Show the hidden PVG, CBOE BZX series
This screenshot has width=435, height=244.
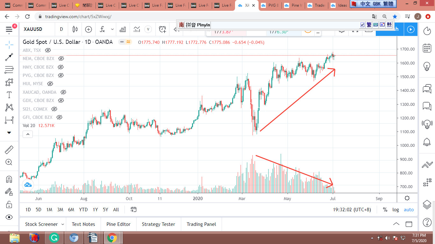(61, 75)
